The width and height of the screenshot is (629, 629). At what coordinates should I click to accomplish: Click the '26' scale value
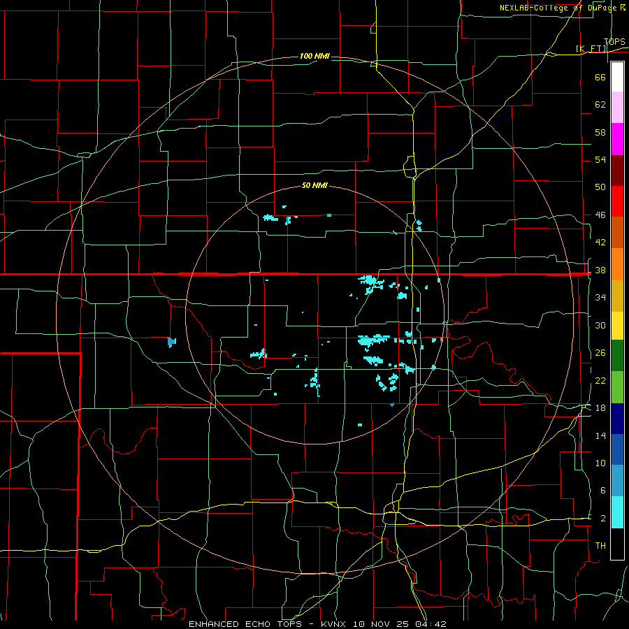click(x=600, y=353)
